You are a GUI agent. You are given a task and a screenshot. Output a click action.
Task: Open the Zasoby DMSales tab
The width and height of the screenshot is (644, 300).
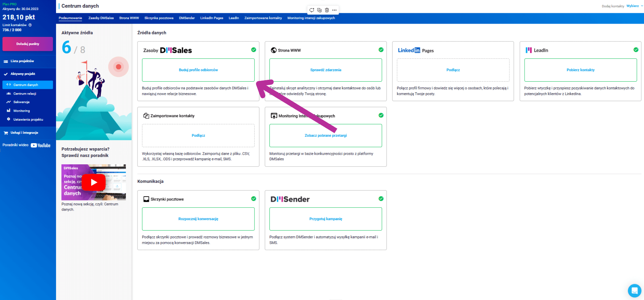tap(101, 18)
